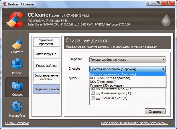Open Поиск файлов tab
Screen dimensions: 177x129
click(x=46, y=66)
